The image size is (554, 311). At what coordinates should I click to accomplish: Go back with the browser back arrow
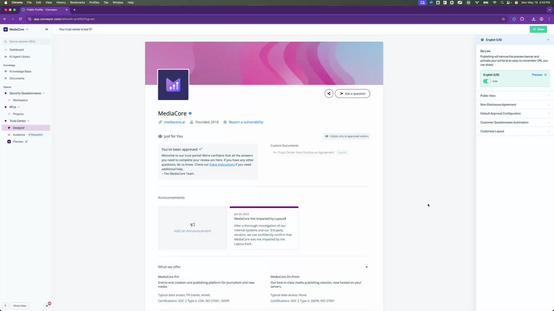click(5, 19)
